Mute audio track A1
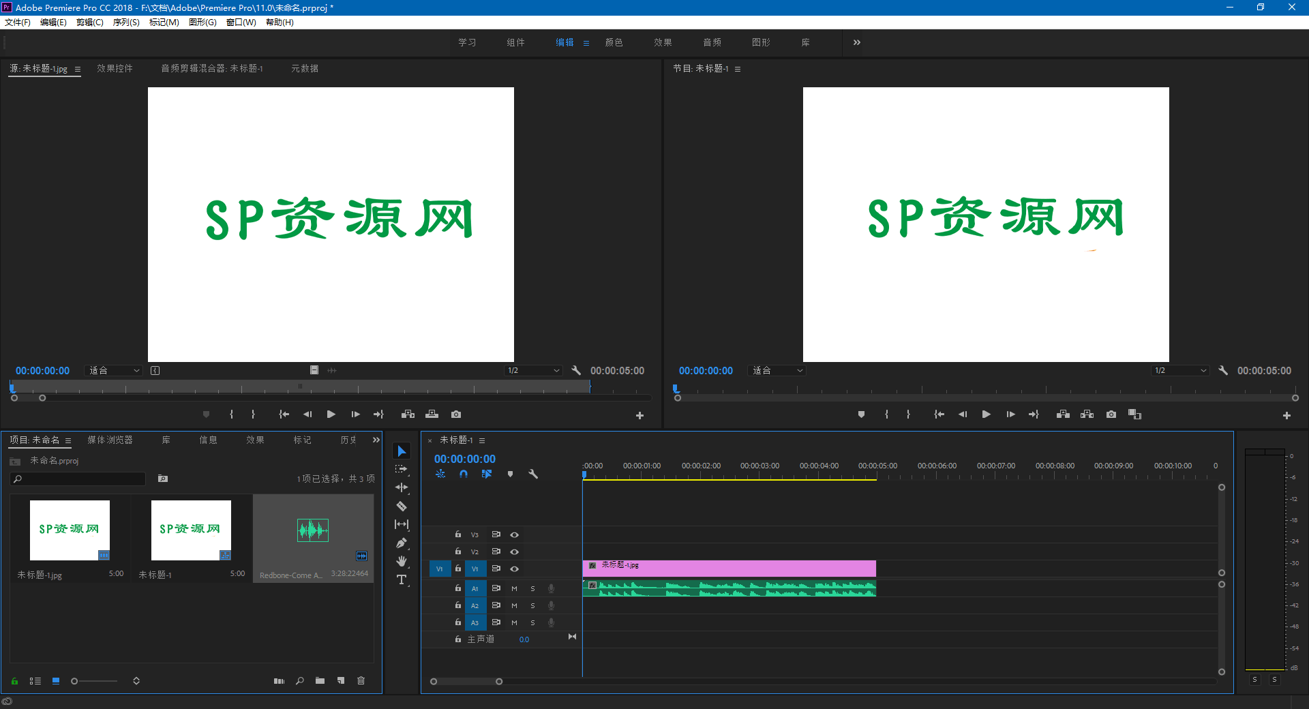 [514, 588]
